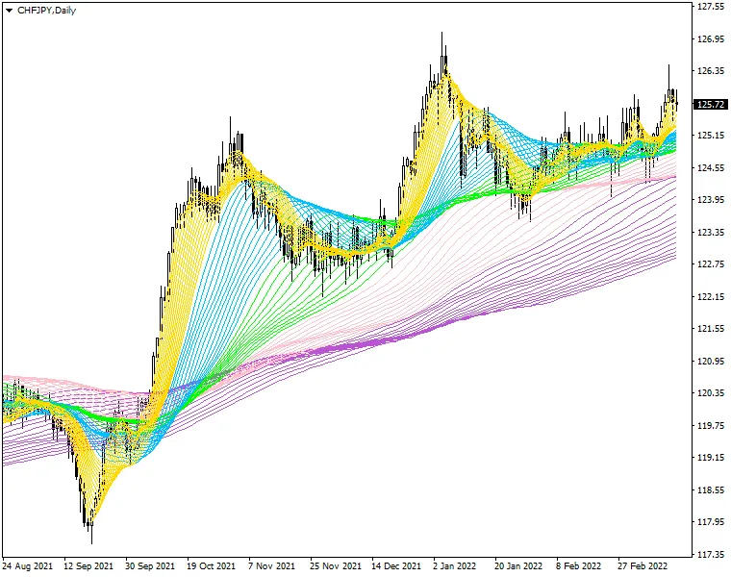The width and height of the screenshot is (731, 577).
Task: Click the 126.35 level on price axis
Action: pos(710,71)
